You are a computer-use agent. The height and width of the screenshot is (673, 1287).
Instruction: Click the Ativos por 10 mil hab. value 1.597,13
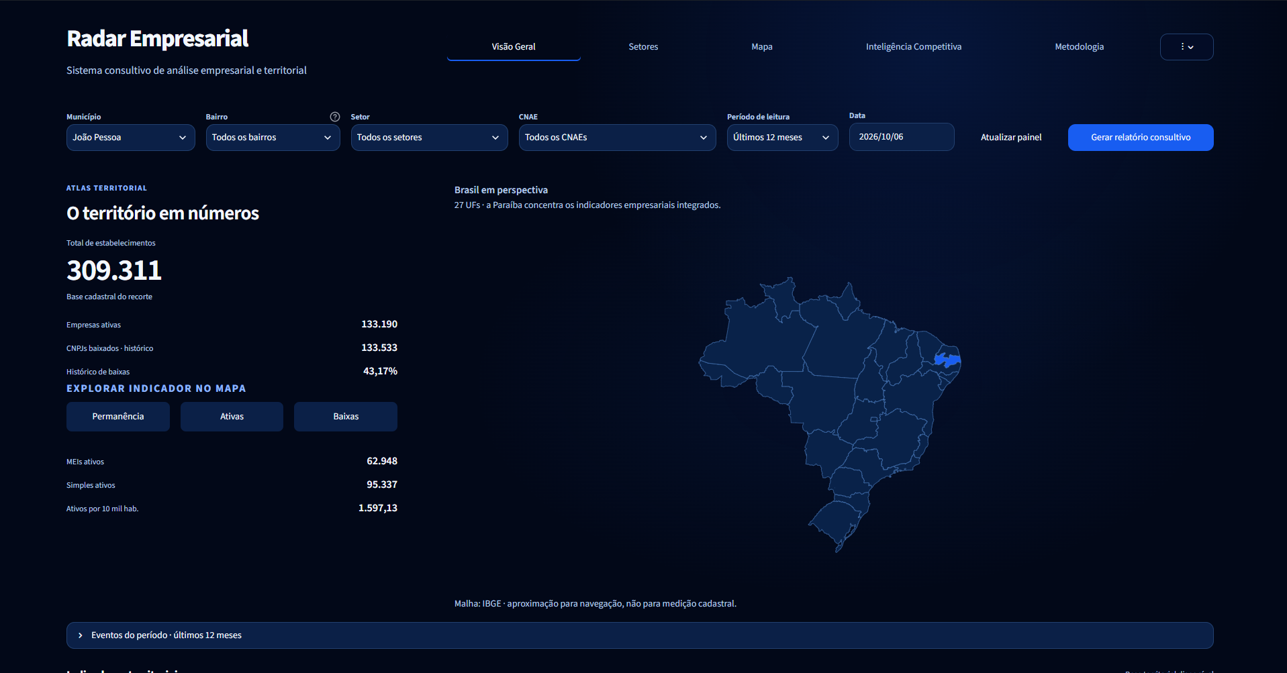pos(378,508)
